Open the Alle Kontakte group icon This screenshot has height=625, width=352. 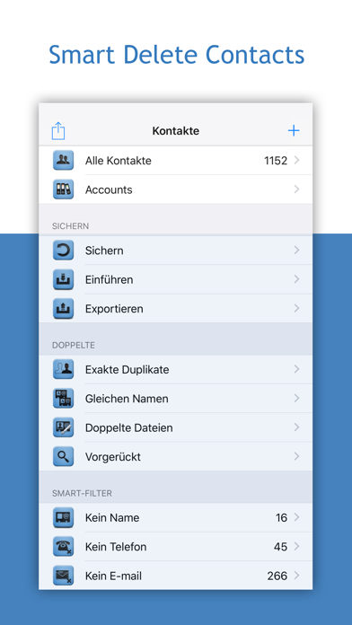(63, 160)
